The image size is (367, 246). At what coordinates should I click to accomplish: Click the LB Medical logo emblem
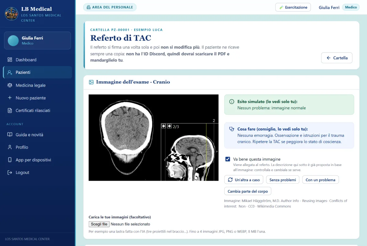pyautogui.click(x=12, y=14)
